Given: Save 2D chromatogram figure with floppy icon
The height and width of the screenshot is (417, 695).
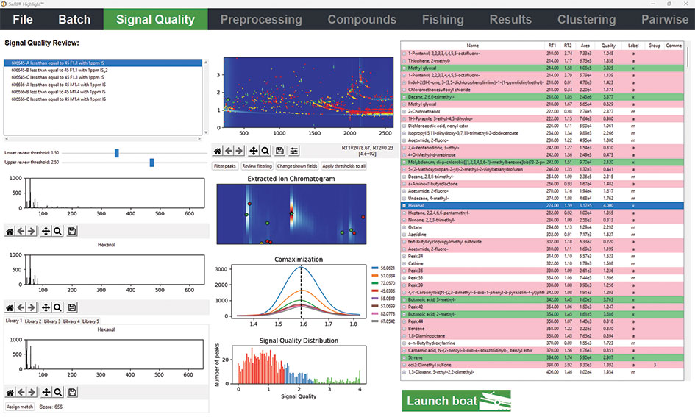Looking at the screenshot, I should click(x=279, y=151).
